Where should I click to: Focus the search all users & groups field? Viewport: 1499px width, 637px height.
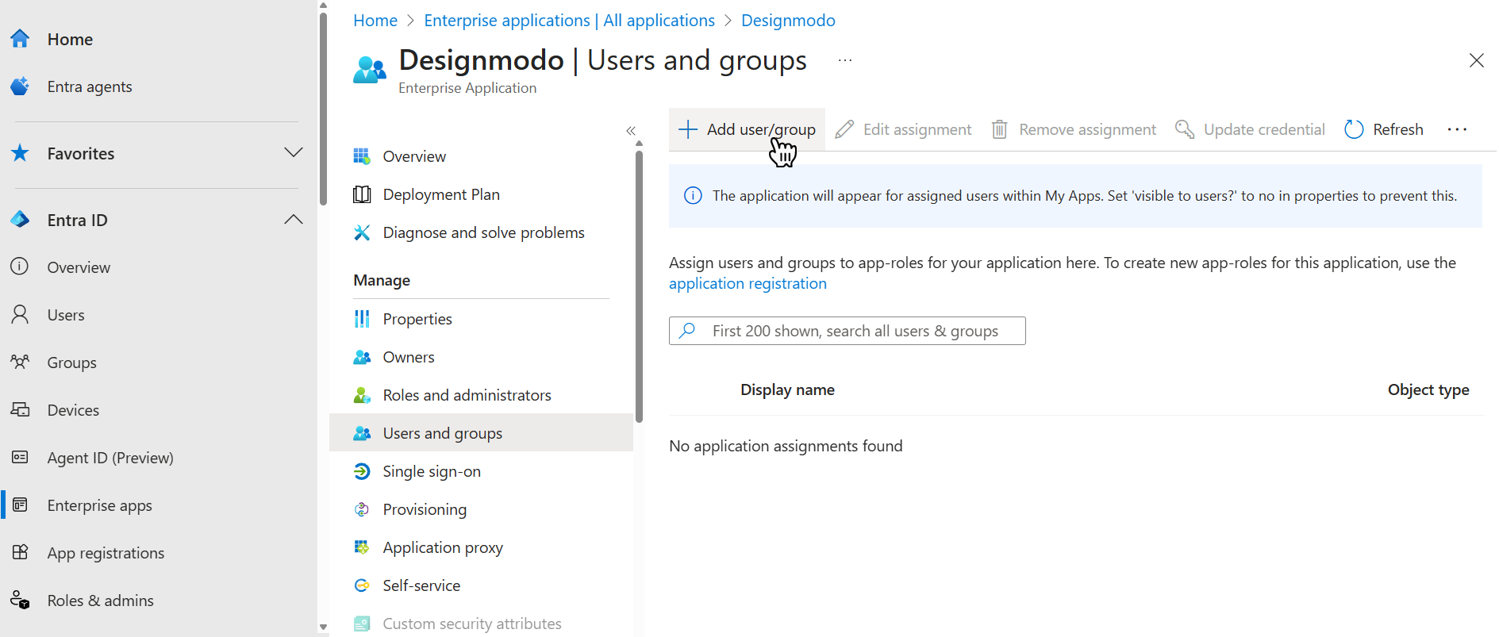point(847,331)
